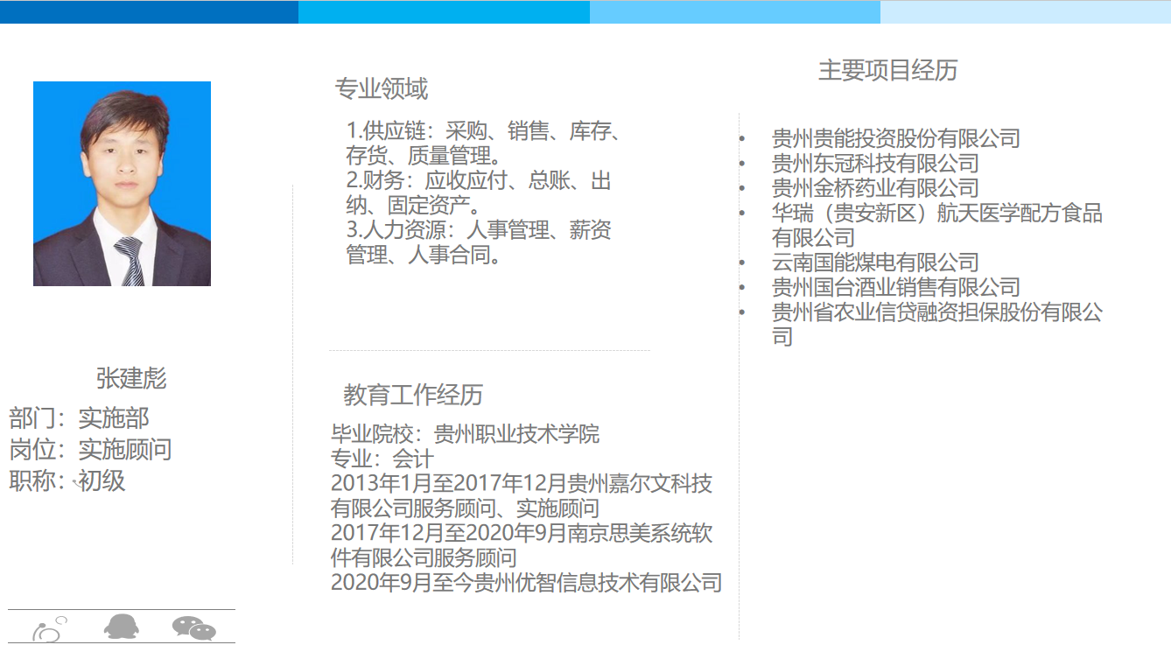Screen dimensions: 1171x659
Task: Select the 职称：初级 line
Action: click(67, 480)
